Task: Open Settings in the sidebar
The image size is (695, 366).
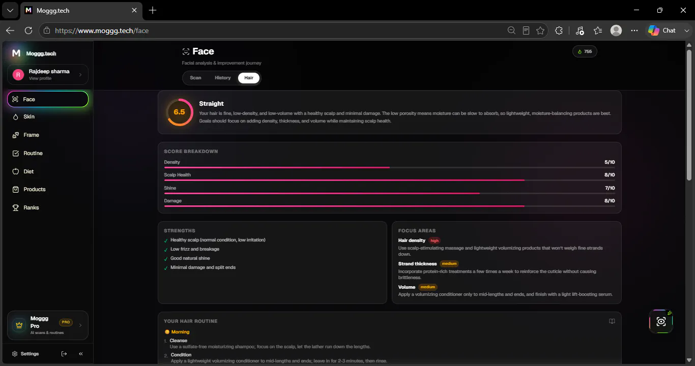Action: point(26,354)
